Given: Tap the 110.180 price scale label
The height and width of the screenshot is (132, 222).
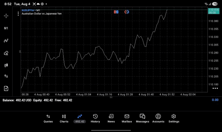Looking at the screenshot, I should coord(213,84).
